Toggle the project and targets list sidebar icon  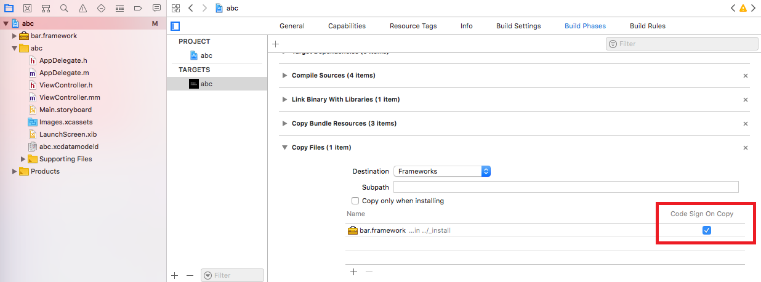point(175,26)
